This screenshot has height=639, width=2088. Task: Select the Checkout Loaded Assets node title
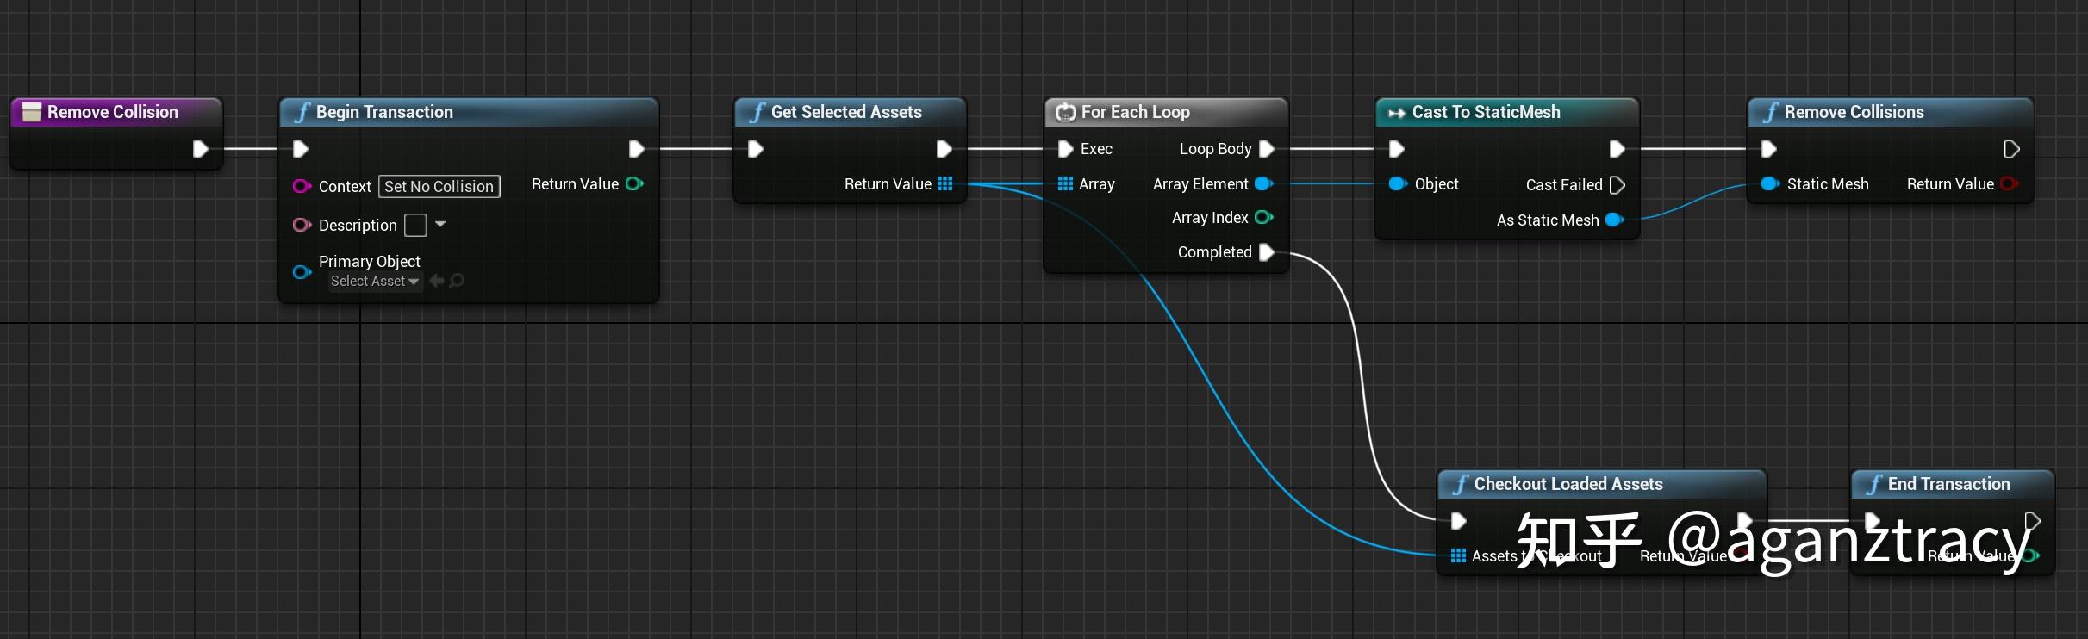point(1568,484)
